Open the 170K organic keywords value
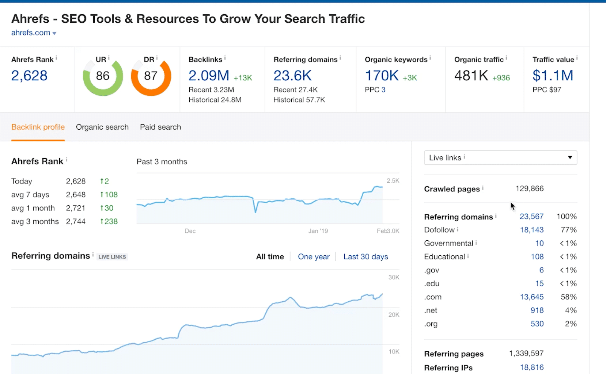This screenshot has height=374, width=606. (382, 76)
